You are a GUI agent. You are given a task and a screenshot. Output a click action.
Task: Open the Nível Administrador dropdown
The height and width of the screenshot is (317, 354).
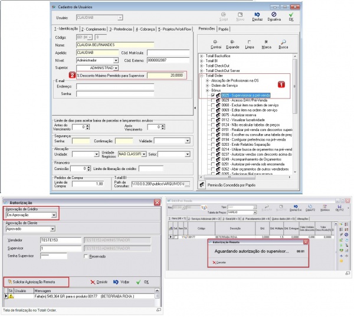tap(116, 60)
